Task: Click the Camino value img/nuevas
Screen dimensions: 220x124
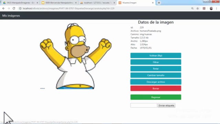Action: click(146, 34)
